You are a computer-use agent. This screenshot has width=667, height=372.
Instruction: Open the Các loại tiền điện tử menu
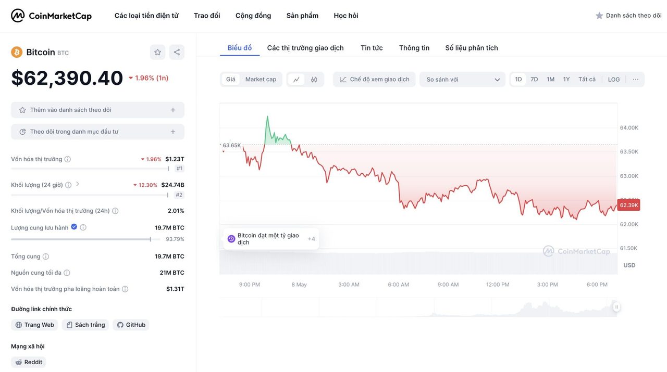coord(146,16)
